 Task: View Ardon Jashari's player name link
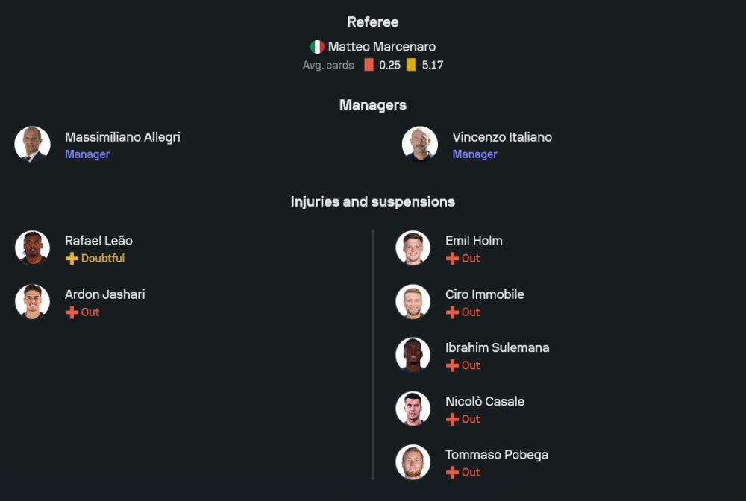[x=104, y=294]
